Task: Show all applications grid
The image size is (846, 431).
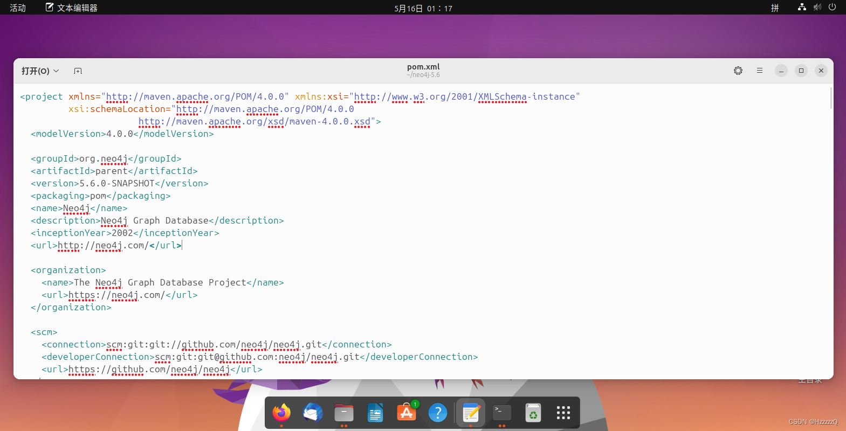Action: [x=563, y=413]
